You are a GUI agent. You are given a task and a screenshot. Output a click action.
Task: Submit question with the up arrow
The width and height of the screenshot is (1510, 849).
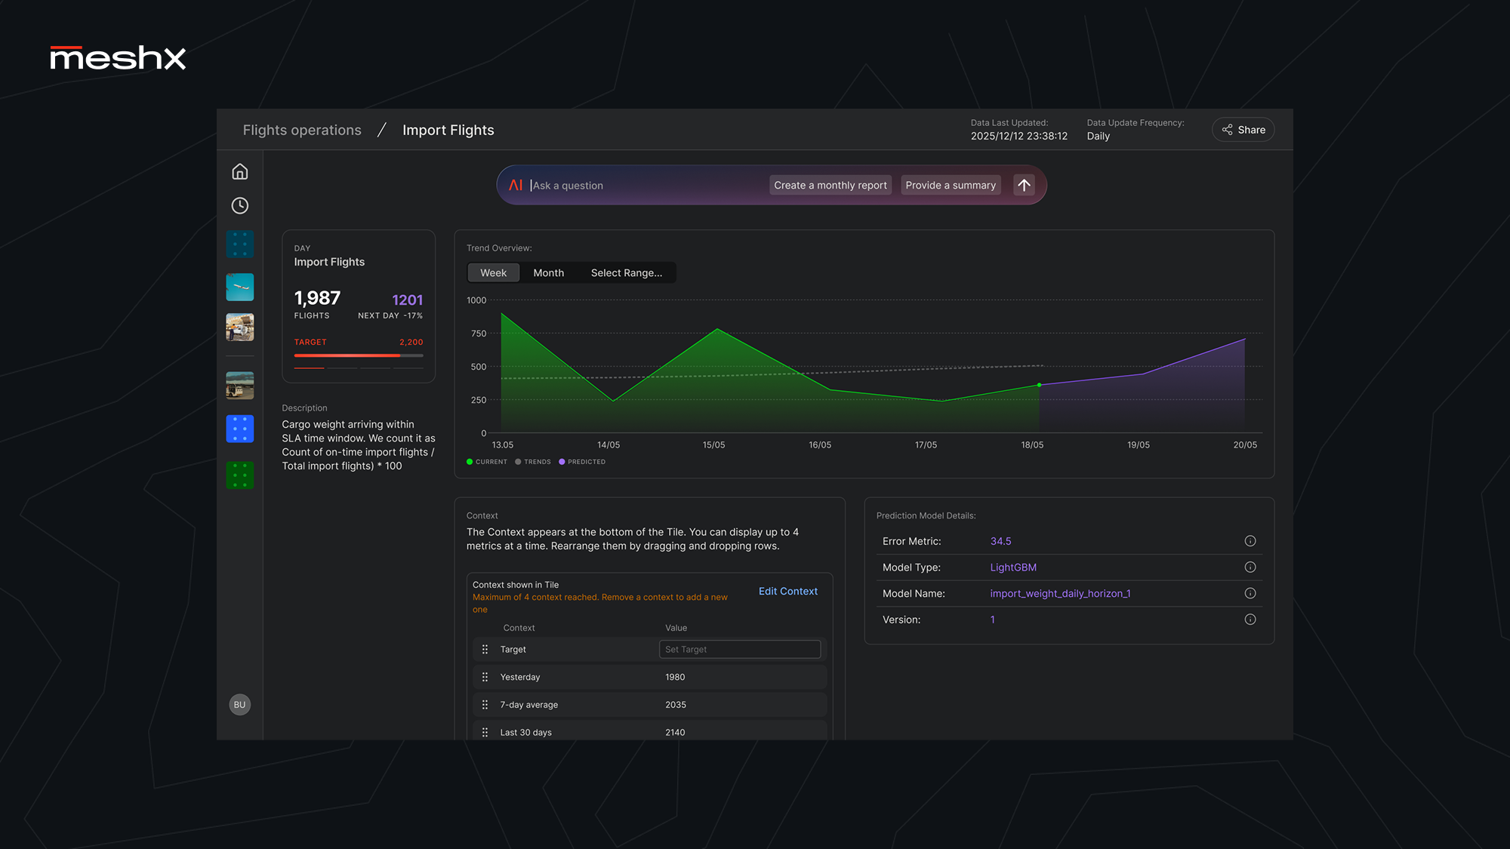1024,185
